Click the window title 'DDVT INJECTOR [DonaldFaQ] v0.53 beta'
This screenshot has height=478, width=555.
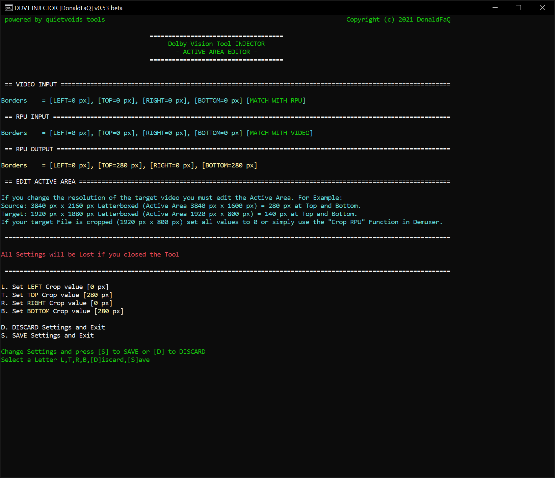69,8
